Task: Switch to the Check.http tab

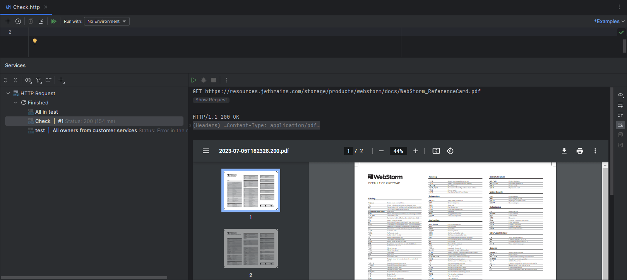Action: coord(26,7)
